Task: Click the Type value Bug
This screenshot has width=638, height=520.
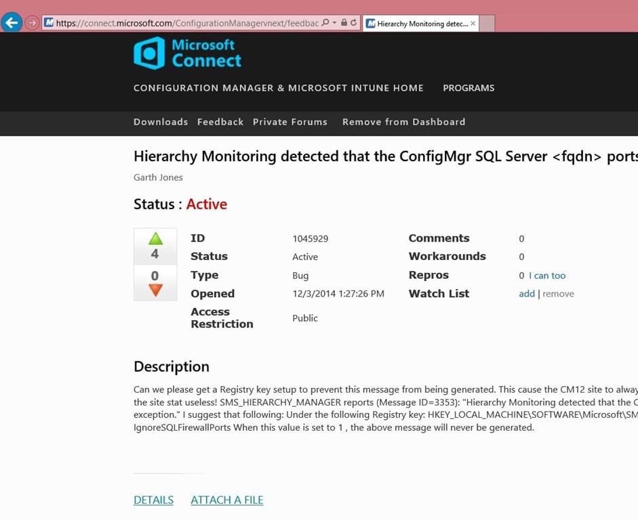Action: (x=300, y=276)
